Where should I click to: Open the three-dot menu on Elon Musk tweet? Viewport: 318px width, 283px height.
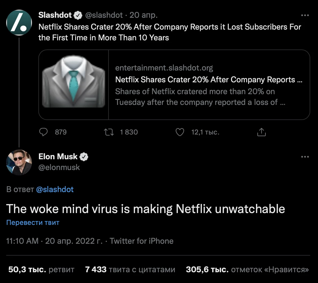tap(305, 157)
